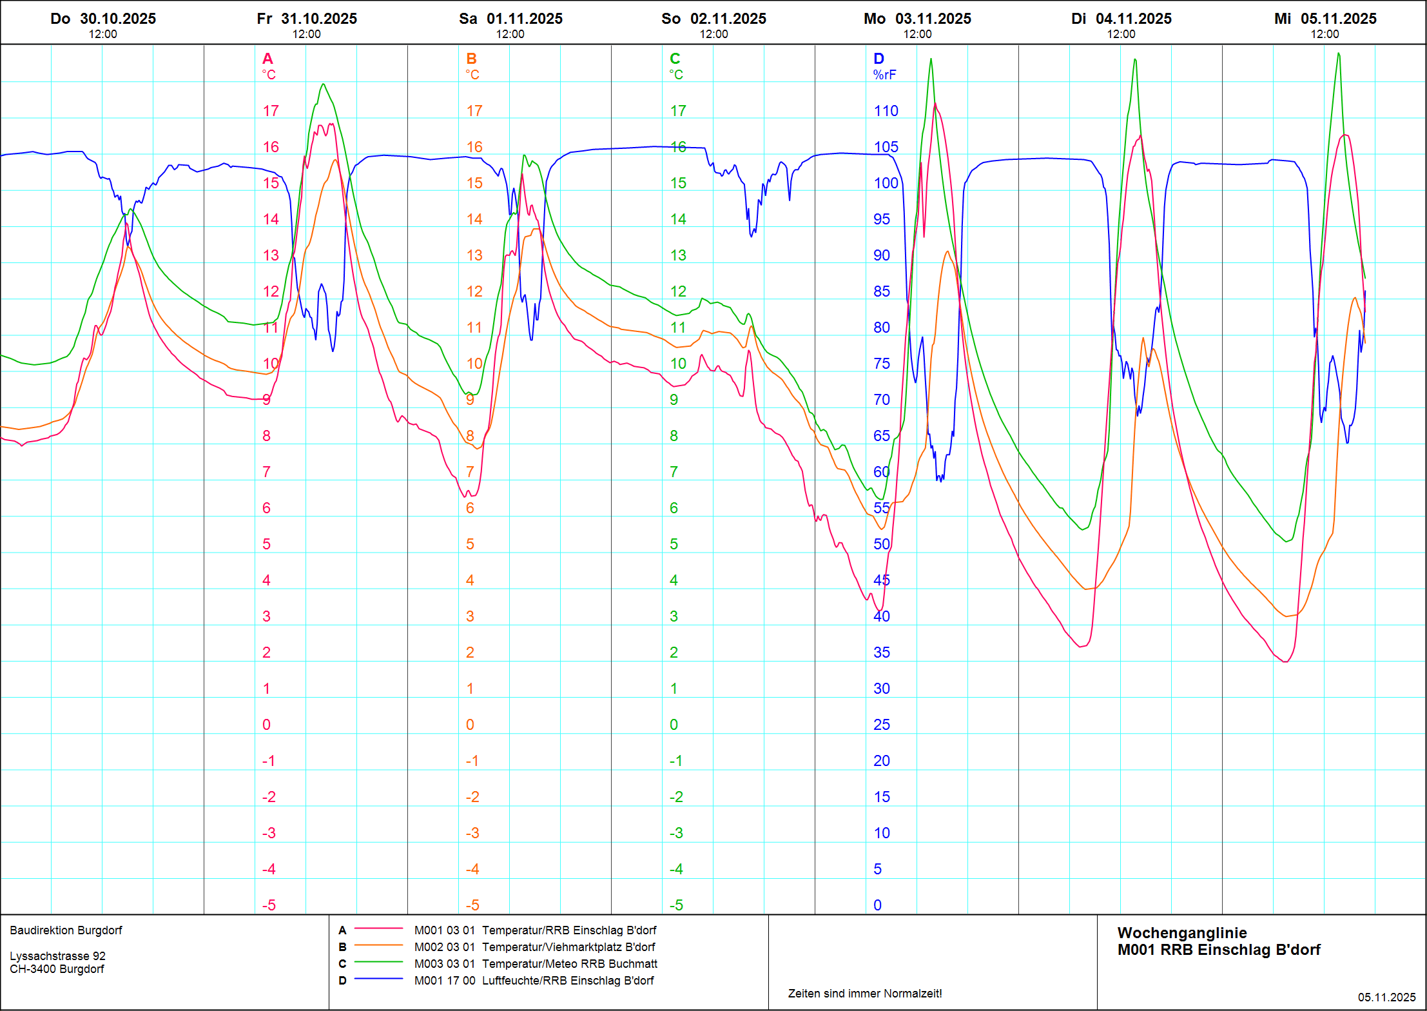Select the 'So 02.11.2025' date header
1427x1011 pixels.
pos(713,19)
